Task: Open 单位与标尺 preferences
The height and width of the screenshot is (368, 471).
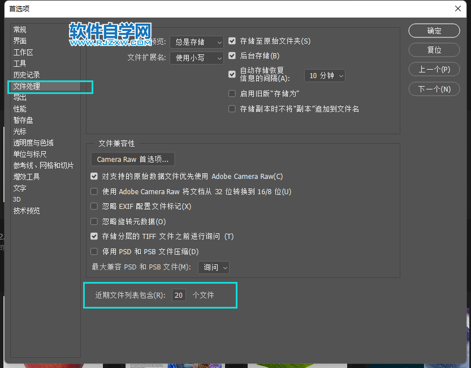Action: coord(30,154)
